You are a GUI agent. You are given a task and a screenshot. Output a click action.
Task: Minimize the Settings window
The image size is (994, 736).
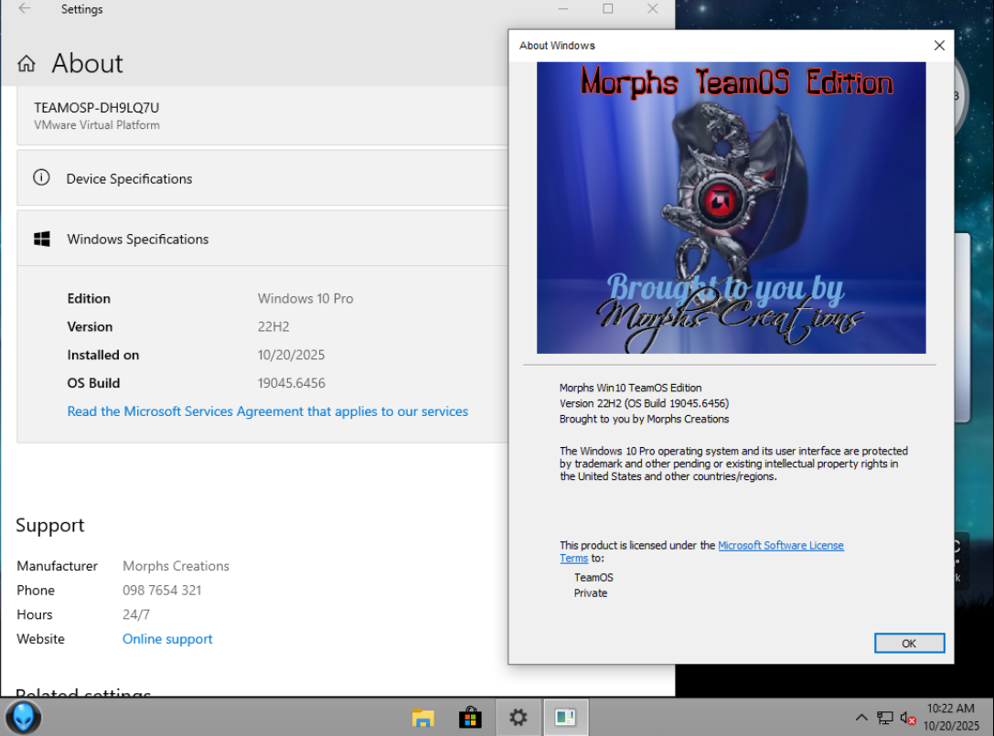(563, 9)
